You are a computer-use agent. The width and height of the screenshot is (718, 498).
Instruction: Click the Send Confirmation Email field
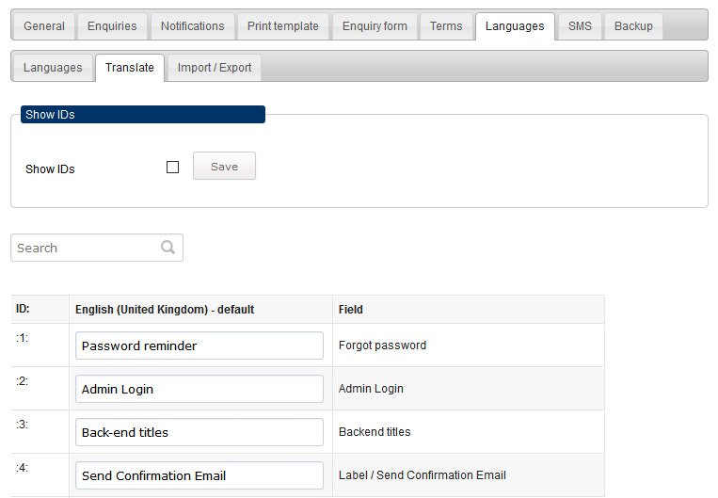199,475
